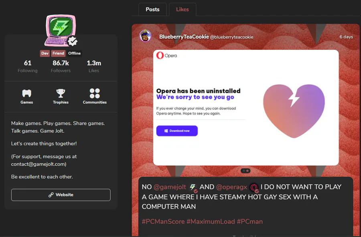Viewport: 361px width, 237px height.
Task: Open the #MaximumLoad hashtag
Action: point(211,222)
